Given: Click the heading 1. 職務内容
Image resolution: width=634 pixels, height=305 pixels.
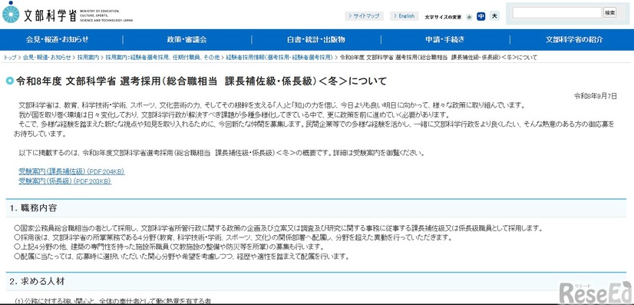Looking at the screenshot, I should (x=34, y=208).
